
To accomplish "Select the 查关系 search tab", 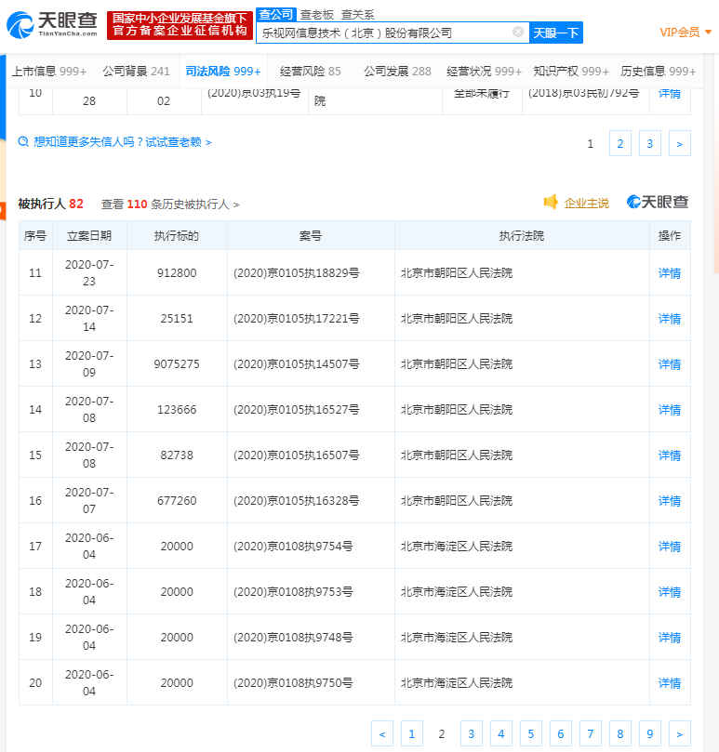I will point(357,15).
